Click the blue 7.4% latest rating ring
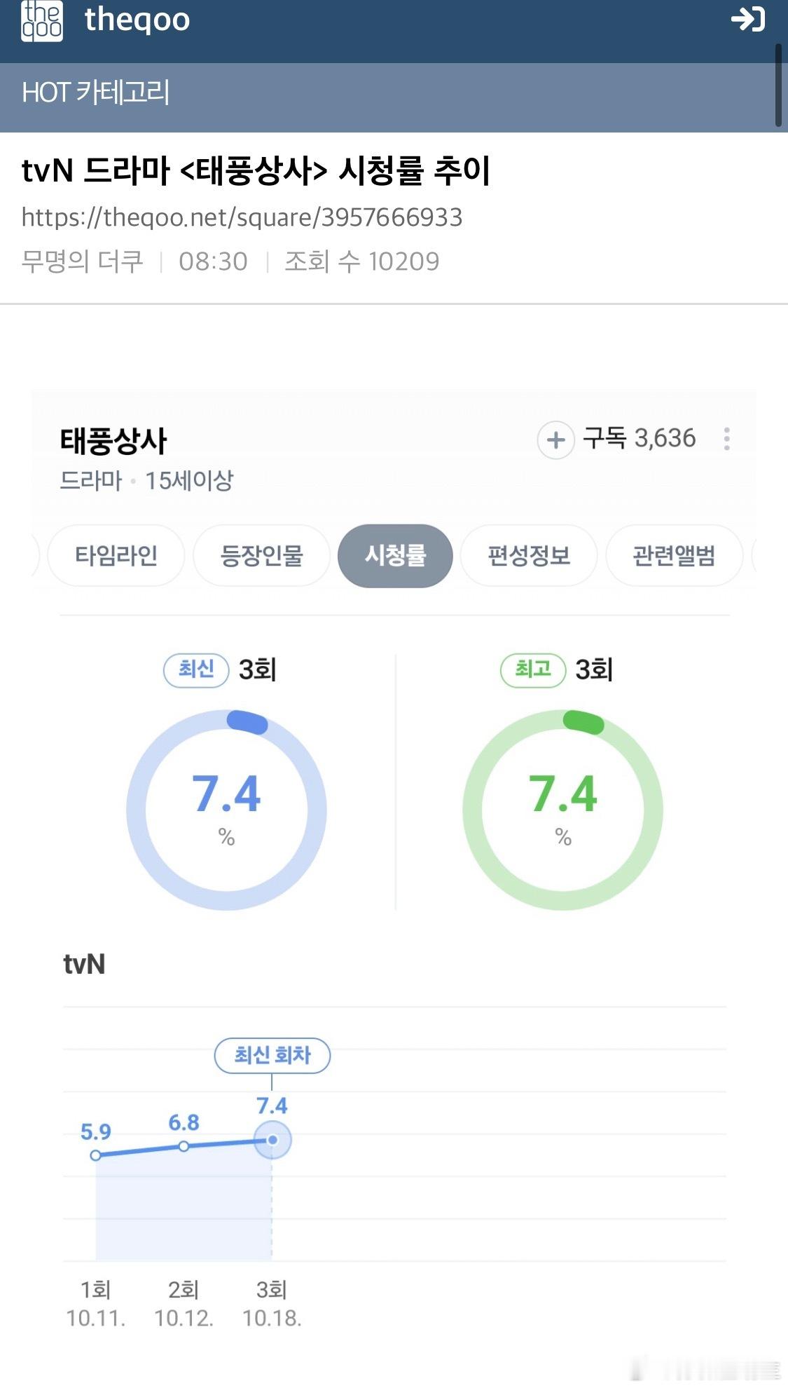This screenshot has height=1388, width=788. (x=226, y=810)
